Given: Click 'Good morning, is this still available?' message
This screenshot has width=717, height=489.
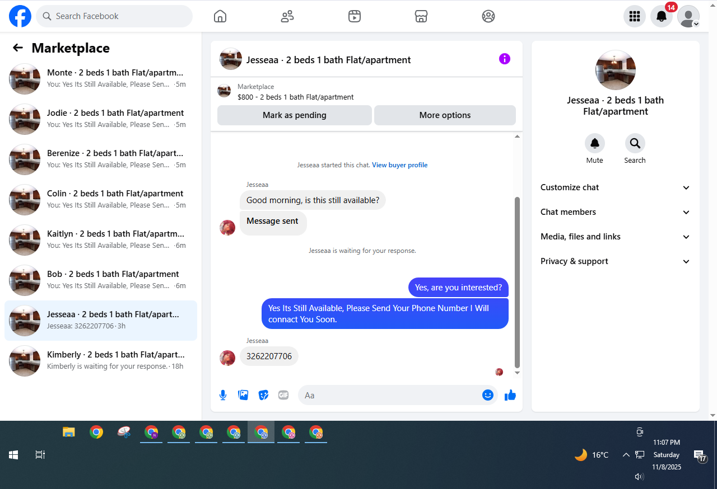Looking at the screenshot, I should (x=313, y=200).
